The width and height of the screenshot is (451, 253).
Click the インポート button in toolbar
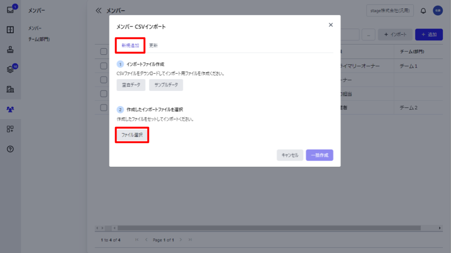pyautogui.click(x=395, y=34)
